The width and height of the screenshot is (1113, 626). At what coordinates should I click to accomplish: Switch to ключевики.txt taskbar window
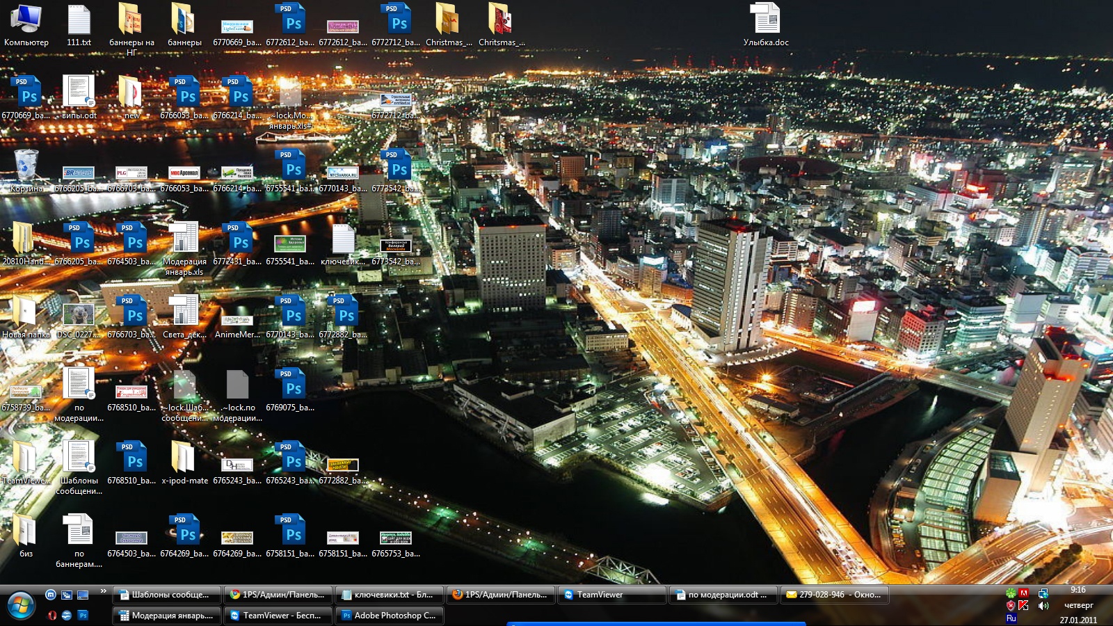(x=390, y=595)
